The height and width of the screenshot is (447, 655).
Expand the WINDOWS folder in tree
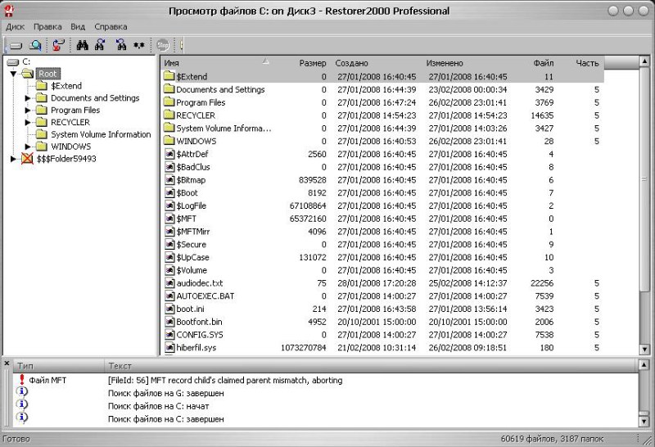tap(28, 147)
